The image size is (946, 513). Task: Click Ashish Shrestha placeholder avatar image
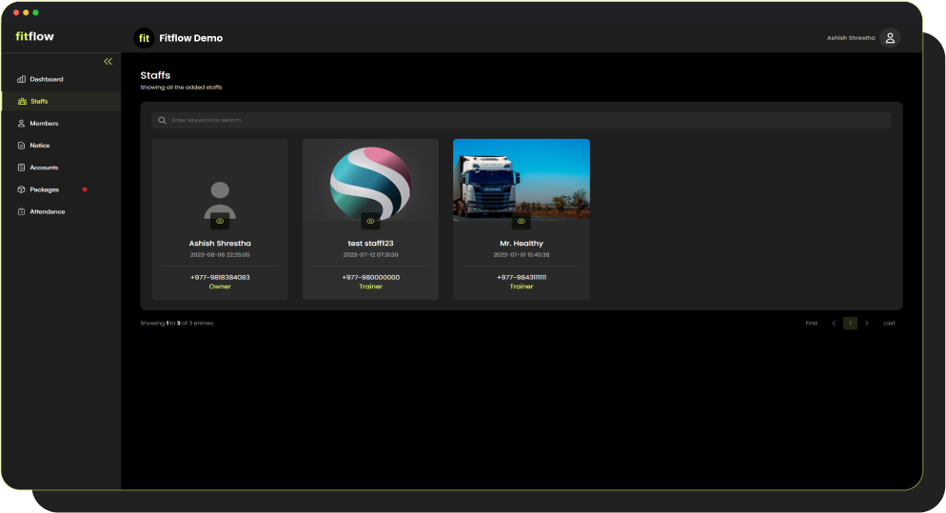coord(220,200)
